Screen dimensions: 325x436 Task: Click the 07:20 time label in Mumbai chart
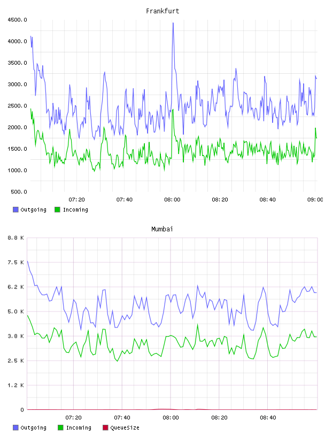(x=74, y=418)
